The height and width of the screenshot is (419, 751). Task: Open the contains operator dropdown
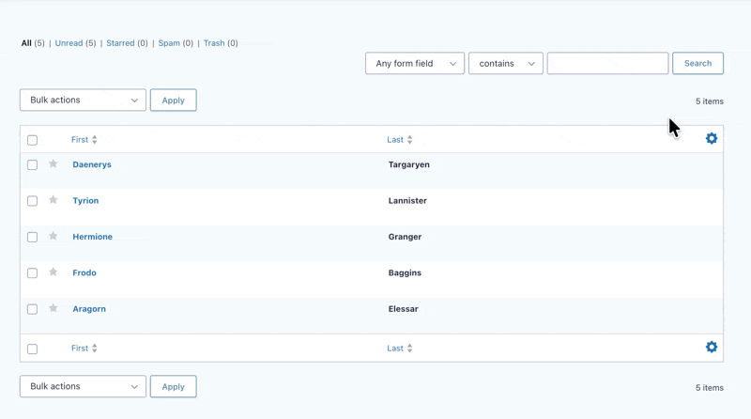[x=505, y=64]
